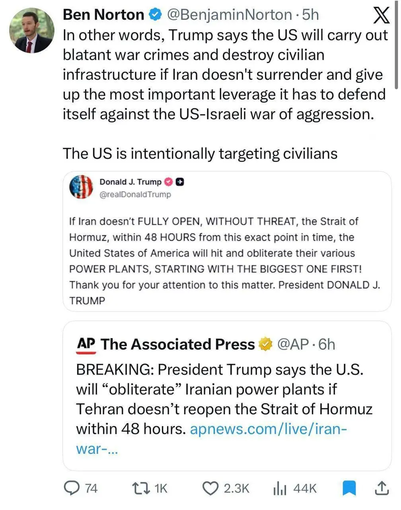This screenshot has width=401, height=510.
Task: Click the scrollbar on the right edge
Action: tap(396, 44)
